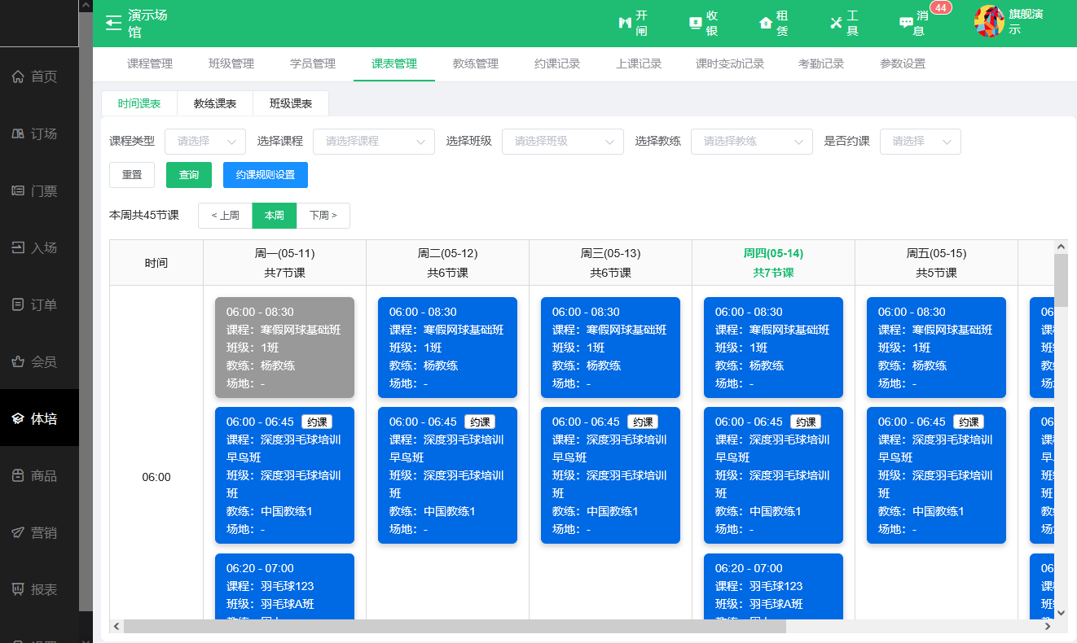The height and width of the screenshot is (643, 1077).
Task: Click the user avatar picture
Action: [989, 21]
